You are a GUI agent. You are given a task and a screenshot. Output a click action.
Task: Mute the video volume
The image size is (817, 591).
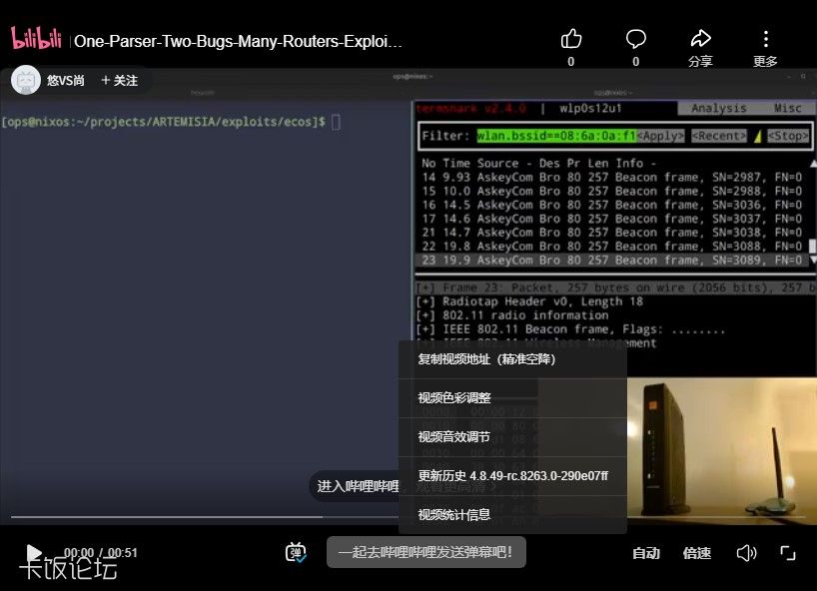(746, 553)
